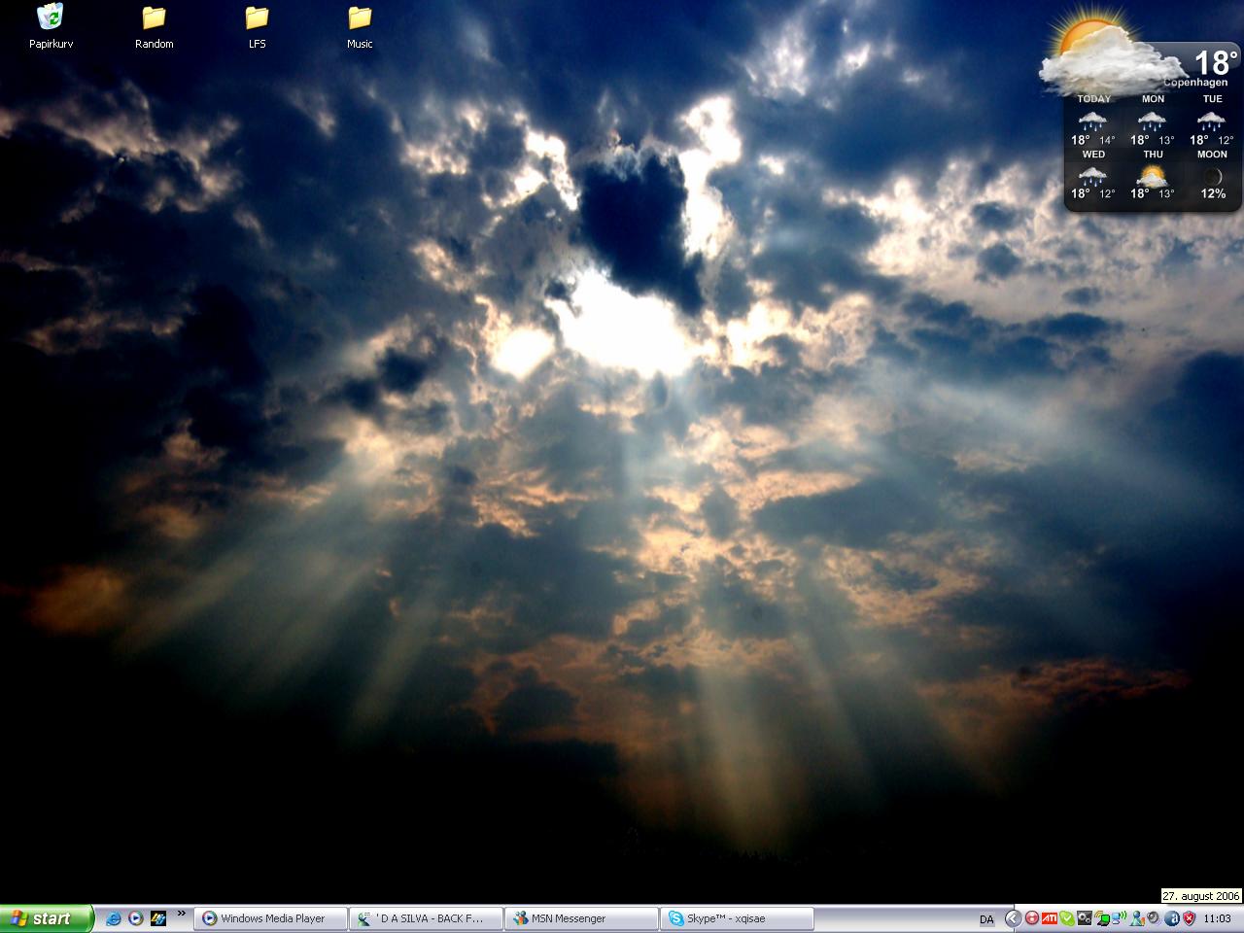
Task: Click the MOON phase icon
Action: click(1213, 176)
